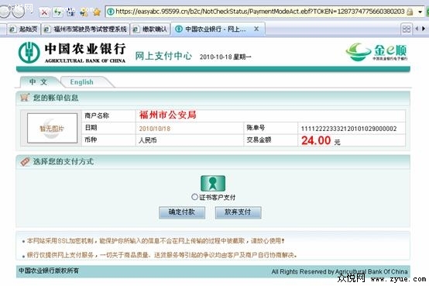This screenshot has height=286, width=429.
Task: Switch to the 缴款确认 browser tab
Action: coord(150,29)
